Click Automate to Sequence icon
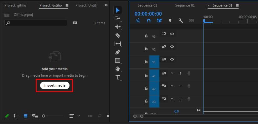 tap(90, 116)
